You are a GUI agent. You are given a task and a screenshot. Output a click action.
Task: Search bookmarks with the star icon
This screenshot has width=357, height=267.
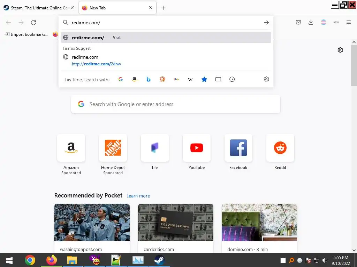pyautogui.click(x=204, y=79)
